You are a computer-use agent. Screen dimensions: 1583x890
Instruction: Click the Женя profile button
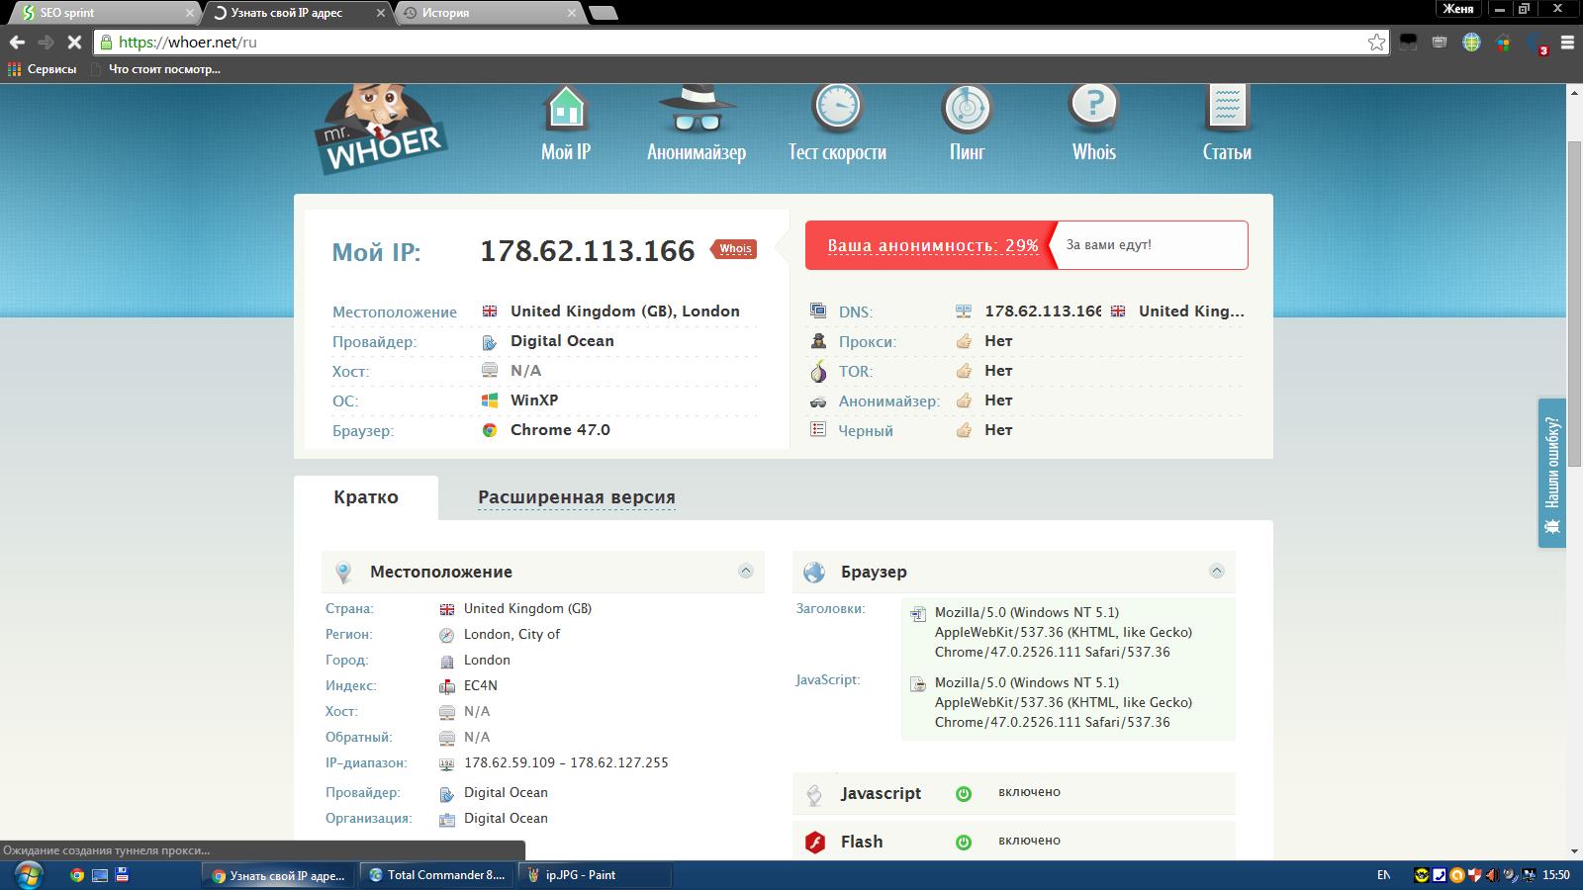pos(1458,9)
